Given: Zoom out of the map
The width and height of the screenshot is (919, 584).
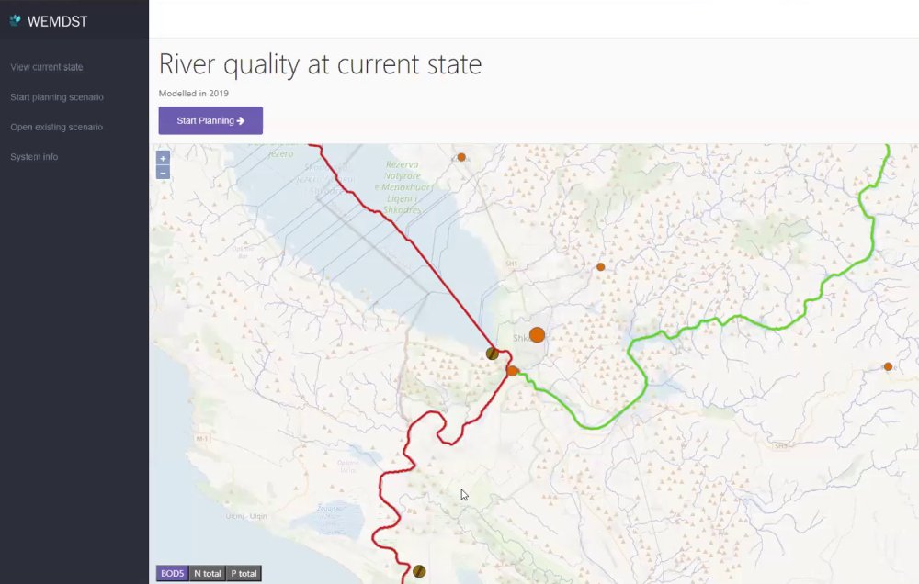Looking at the screenshot, I should 163,172.
